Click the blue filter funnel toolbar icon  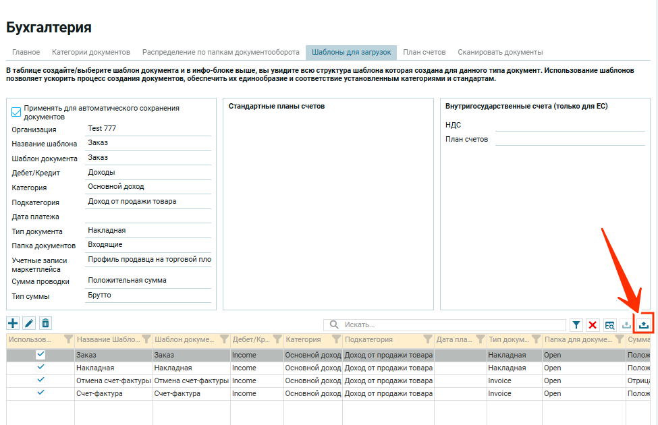click(576, 325)
